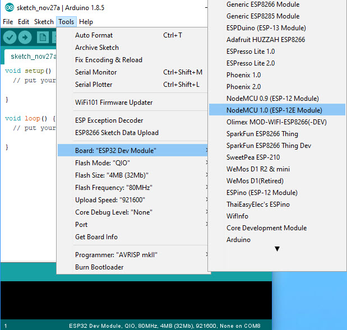The width and height of the screenshot is (347, 330).
Task: Expand the Board "ESP32 Dev Module" submenu
Action: tap(132, 150)
